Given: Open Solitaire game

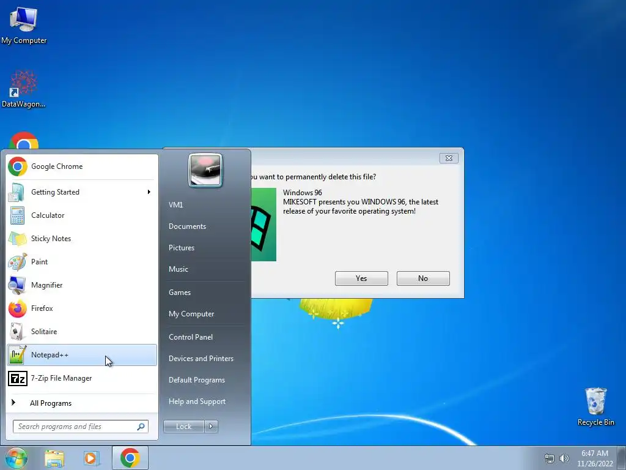Looking at the screenshot, I should point(82,331).
